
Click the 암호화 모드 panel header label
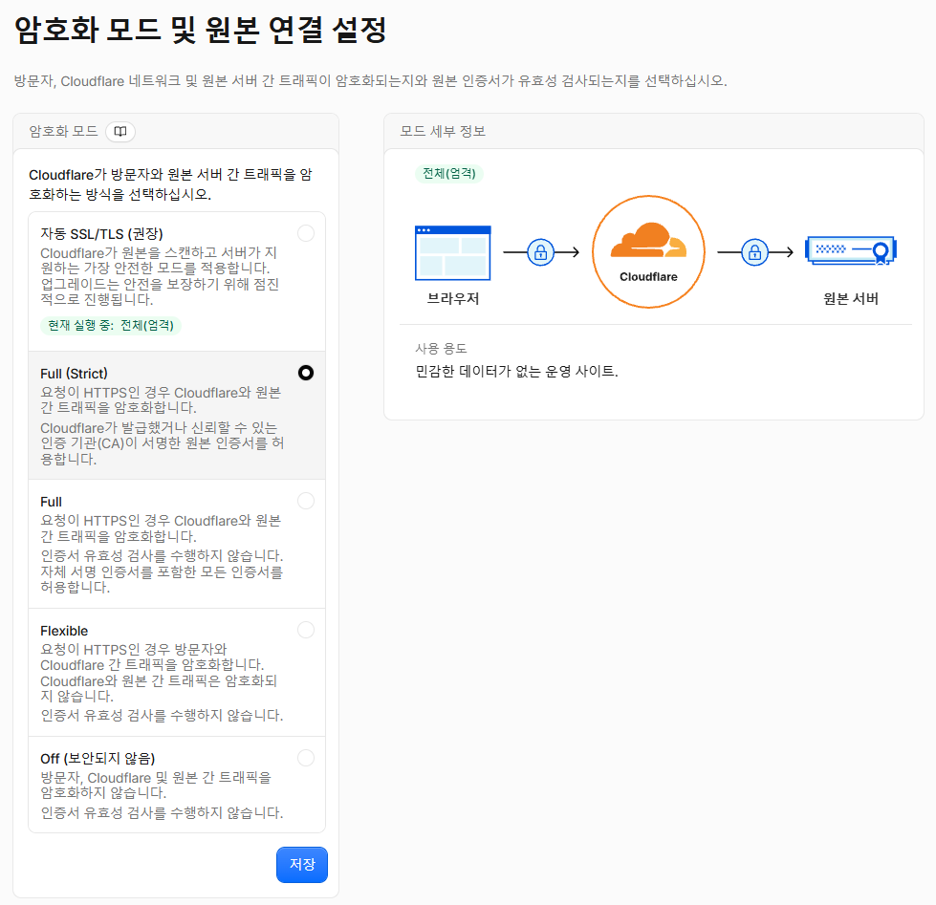64,131
